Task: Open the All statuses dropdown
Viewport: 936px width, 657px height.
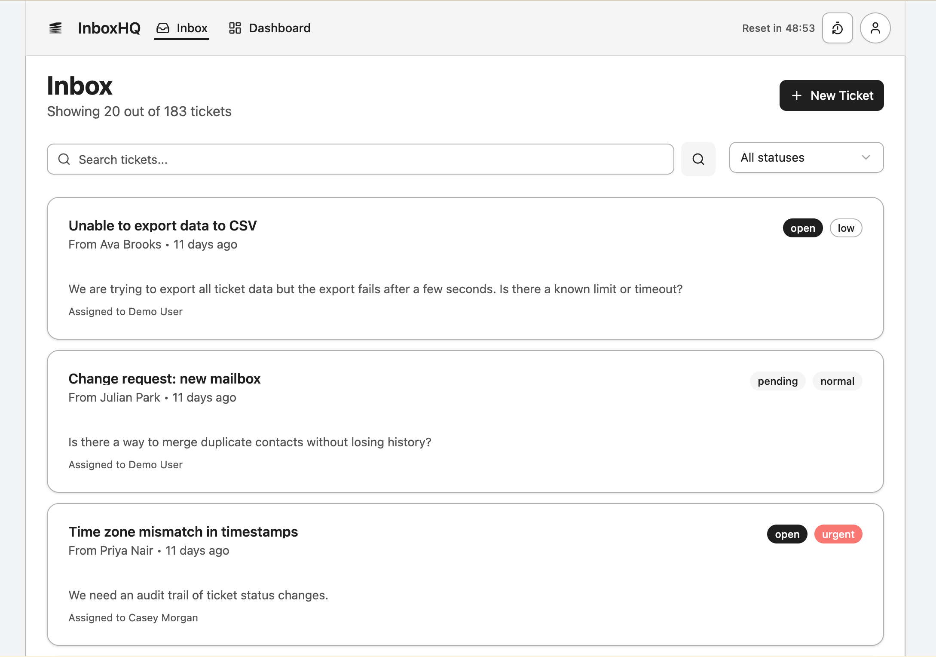Action: 806,158
